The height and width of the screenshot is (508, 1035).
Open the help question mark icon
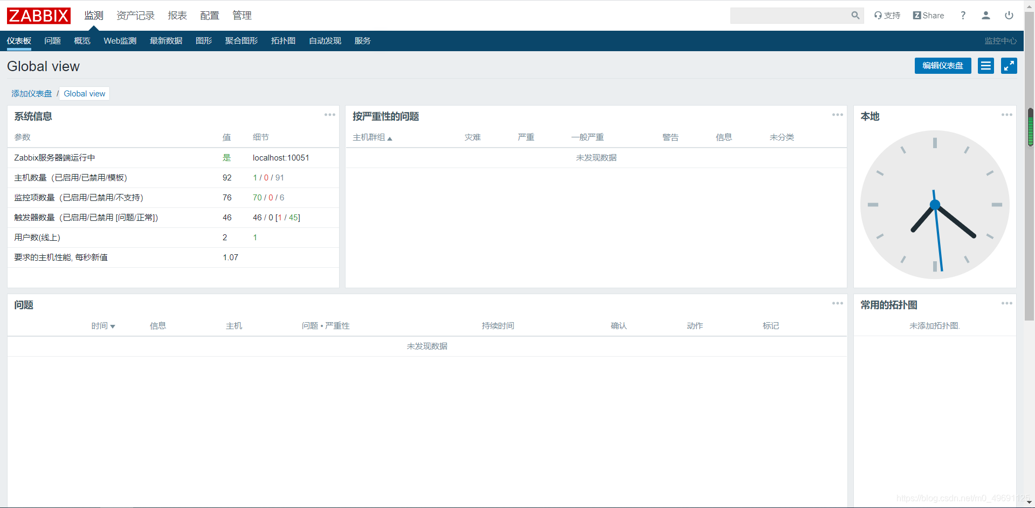(963, 16)
